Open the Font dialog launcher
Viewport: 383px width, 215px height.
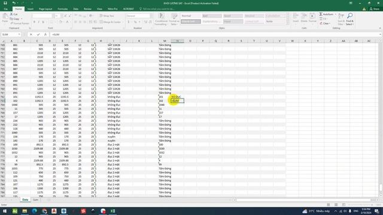coord(71,28)
